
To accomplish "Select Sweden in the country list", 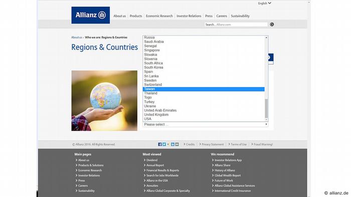I will 204,80.
